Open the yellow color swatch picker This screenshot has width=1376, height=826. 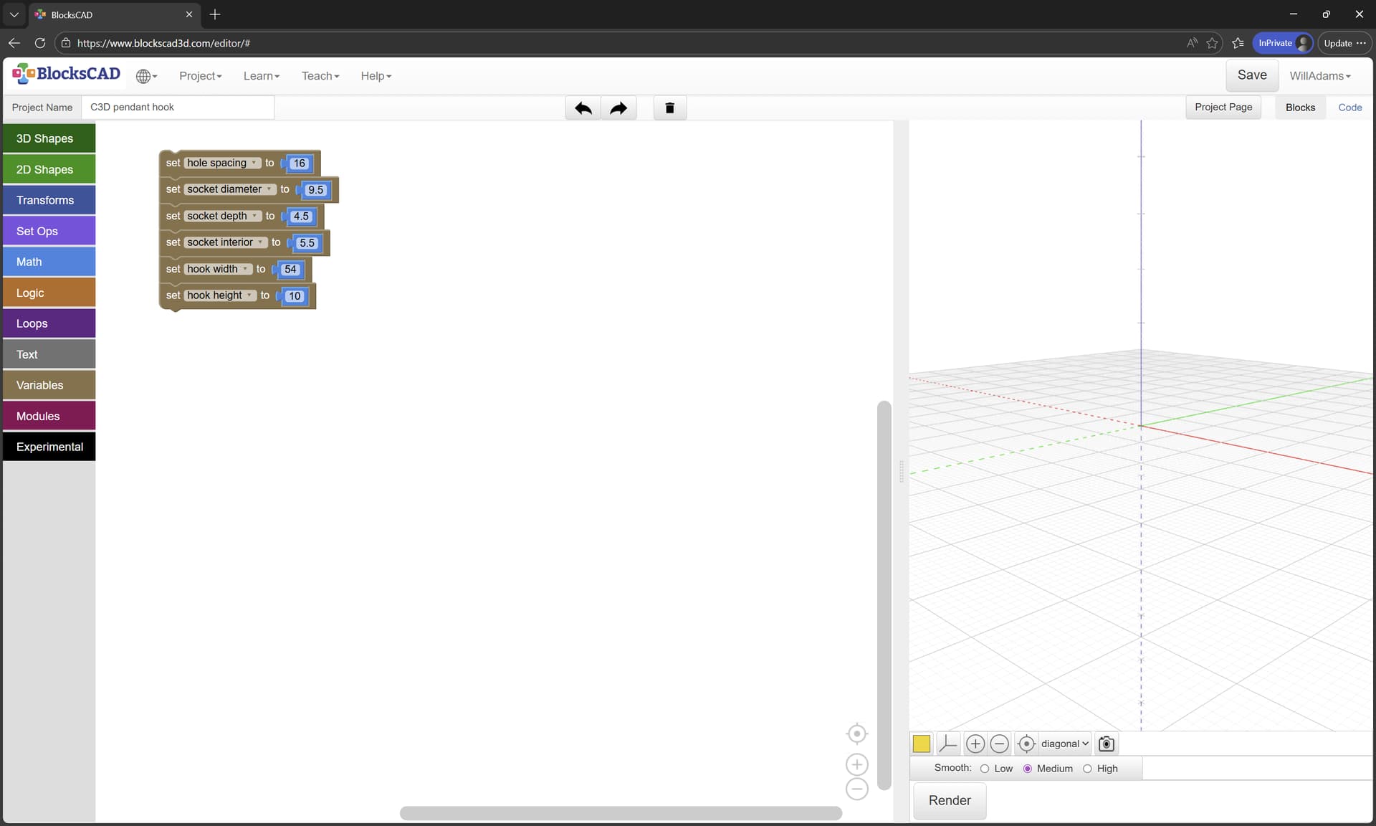pyautogui.click(x=922, y=744)
